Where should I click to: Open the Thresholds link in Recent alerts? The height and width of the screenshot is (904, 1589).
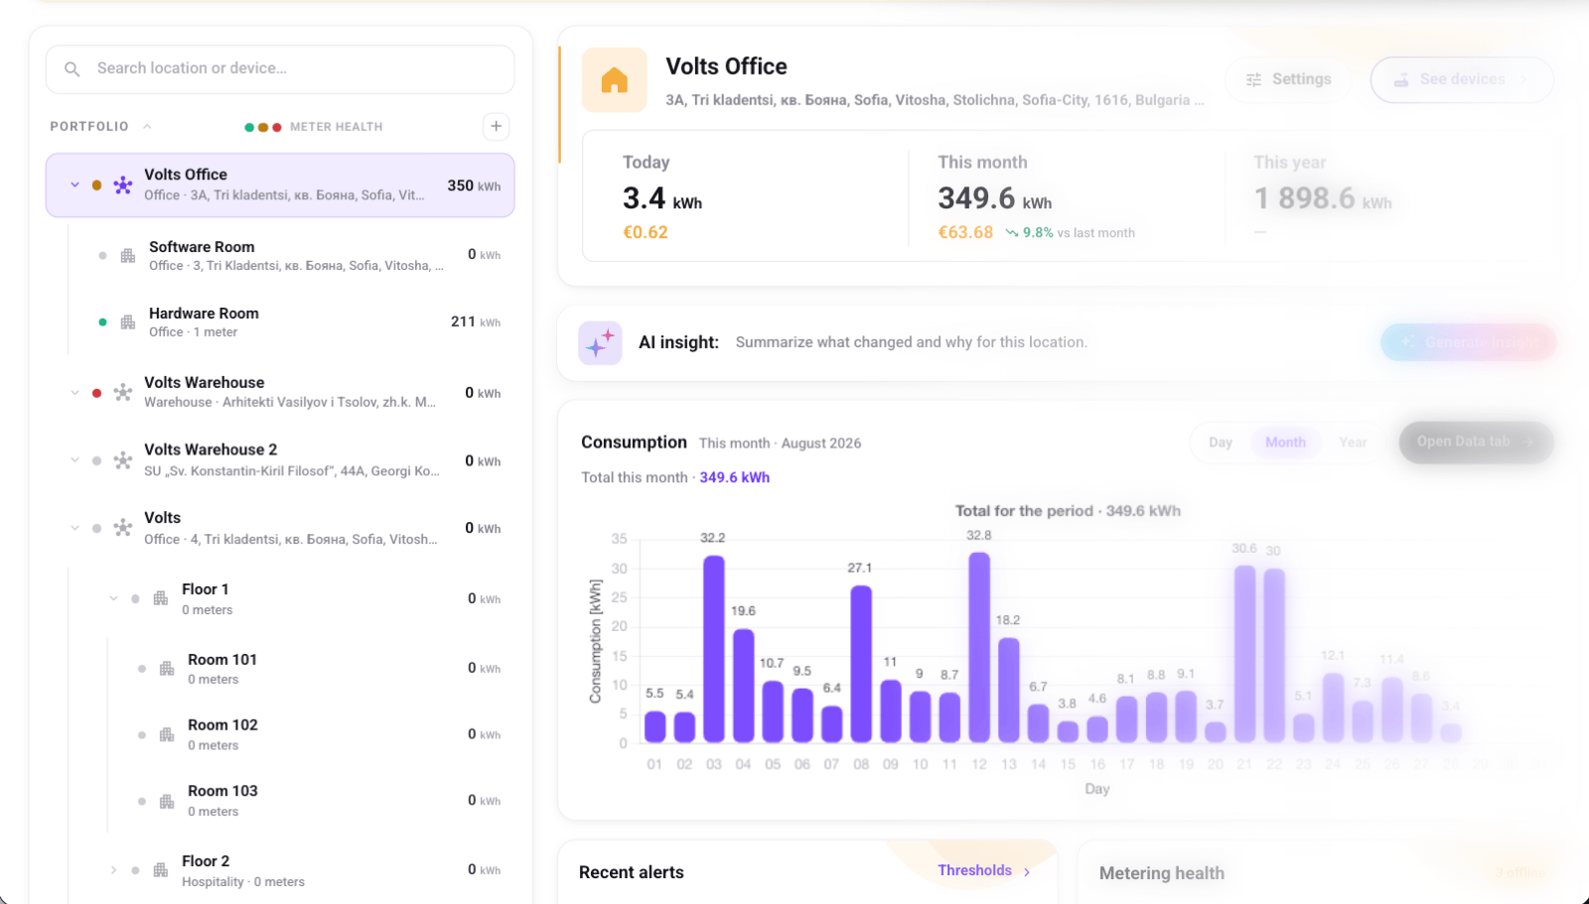984,871
